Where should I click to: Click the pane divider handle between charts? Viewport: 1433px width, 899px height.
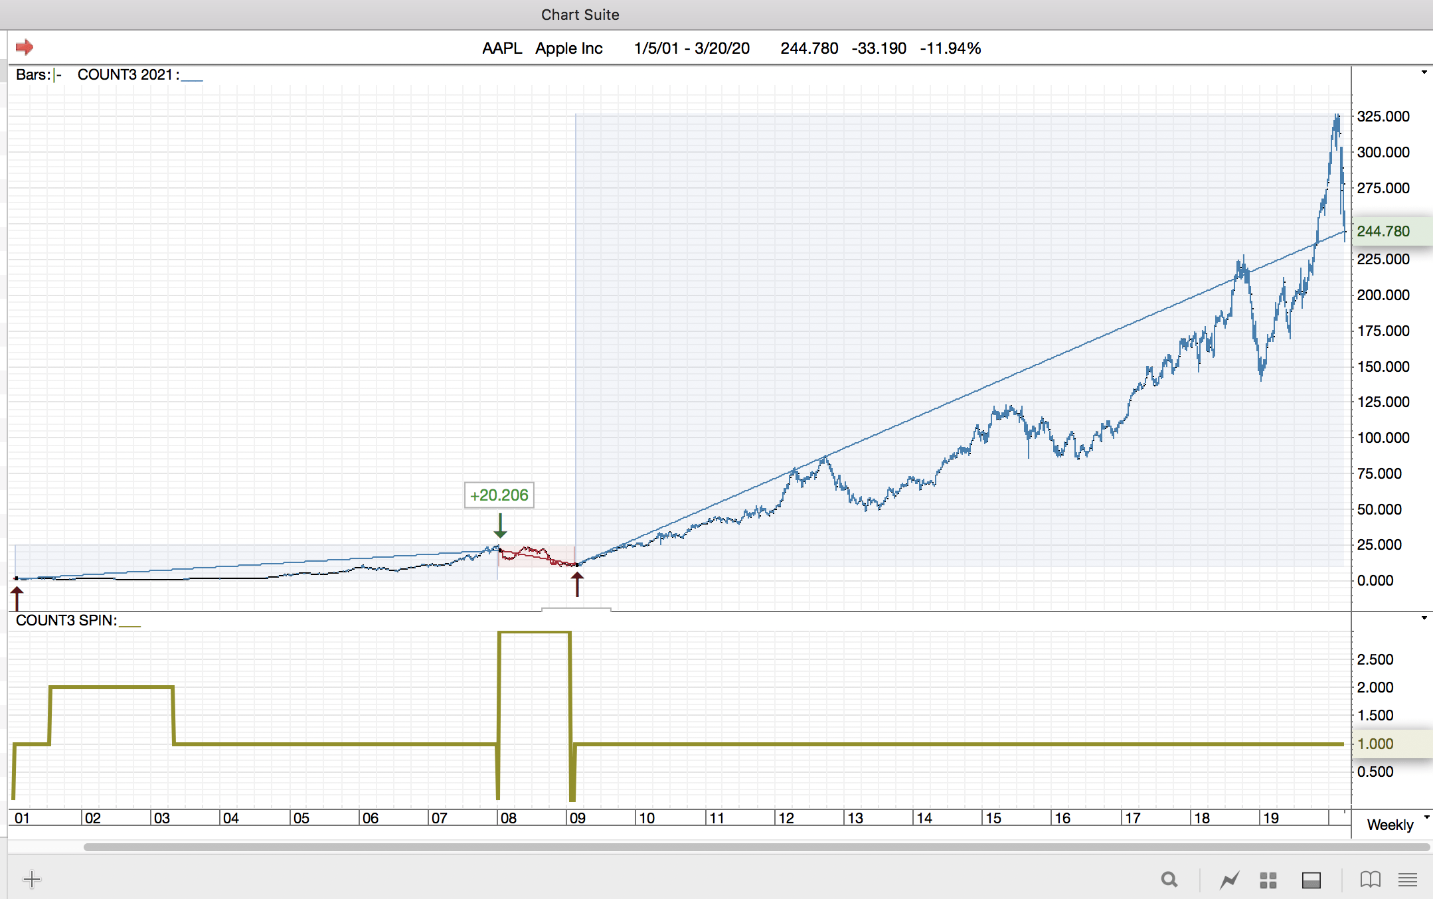576,609
